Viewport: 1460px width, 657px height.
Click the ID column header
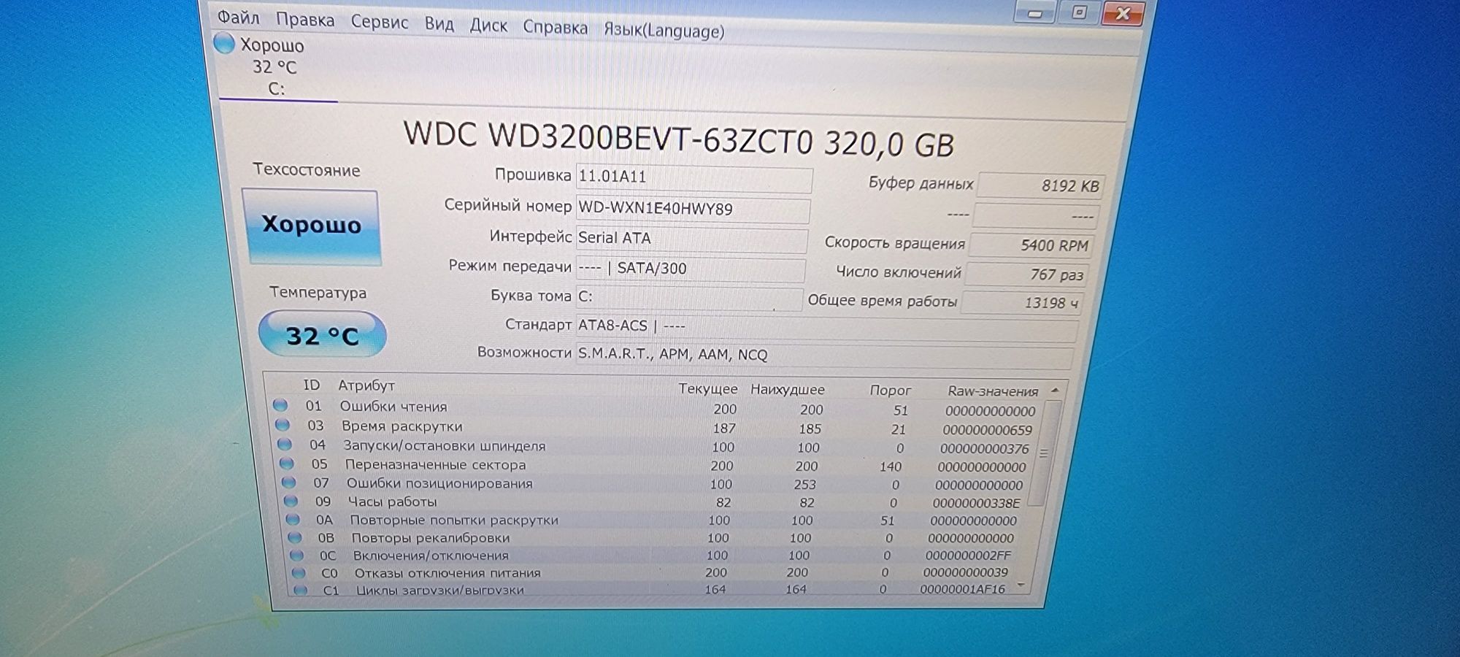pos(312,385)
